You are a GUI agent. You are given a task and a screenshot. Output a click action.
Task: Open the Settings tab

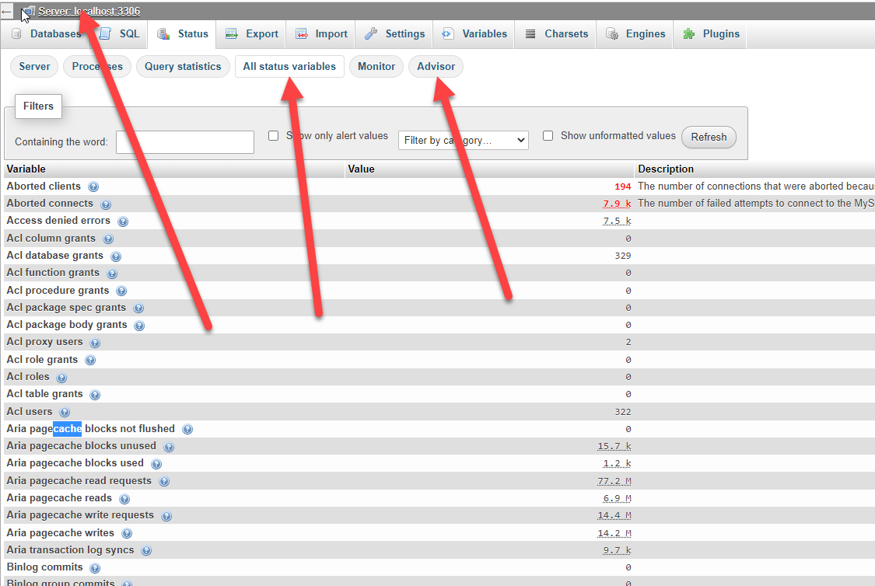coord(395,34)
